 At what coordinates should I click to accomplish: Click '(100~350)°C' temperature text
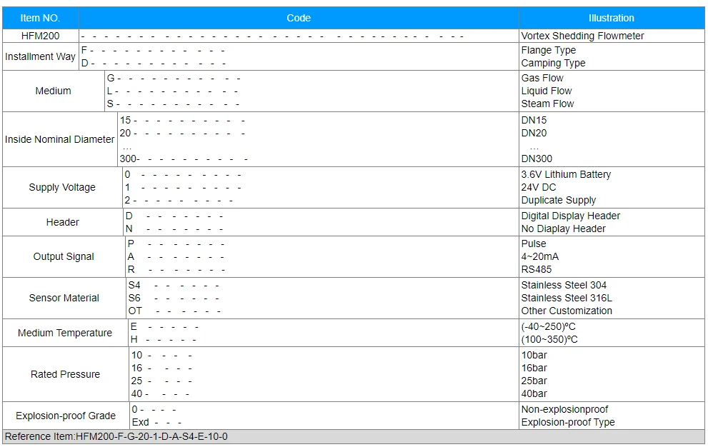click(549, 340)
